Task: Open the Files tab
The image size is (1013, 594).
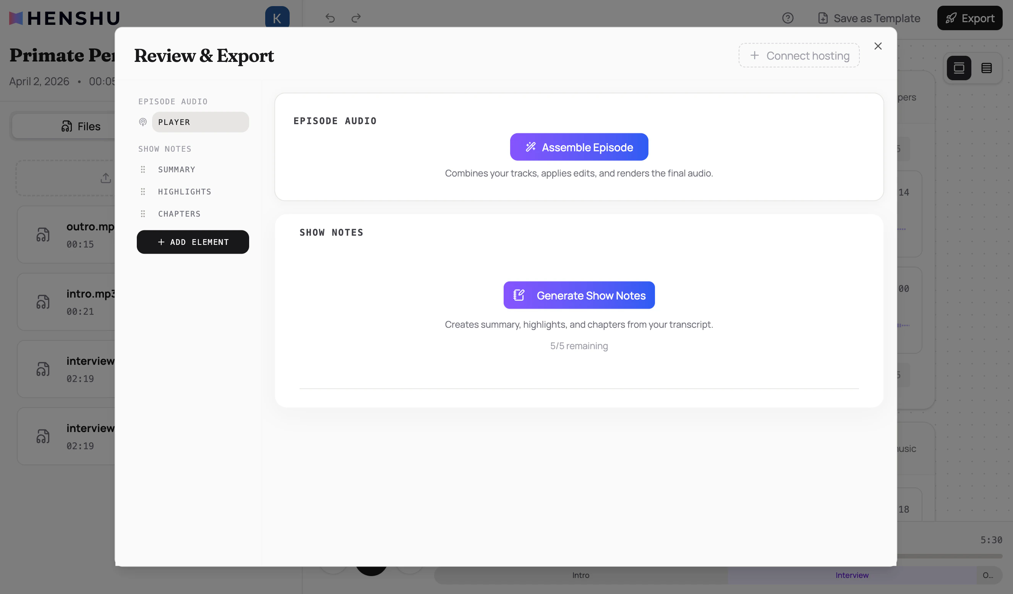Action: (x=83, y=126)
